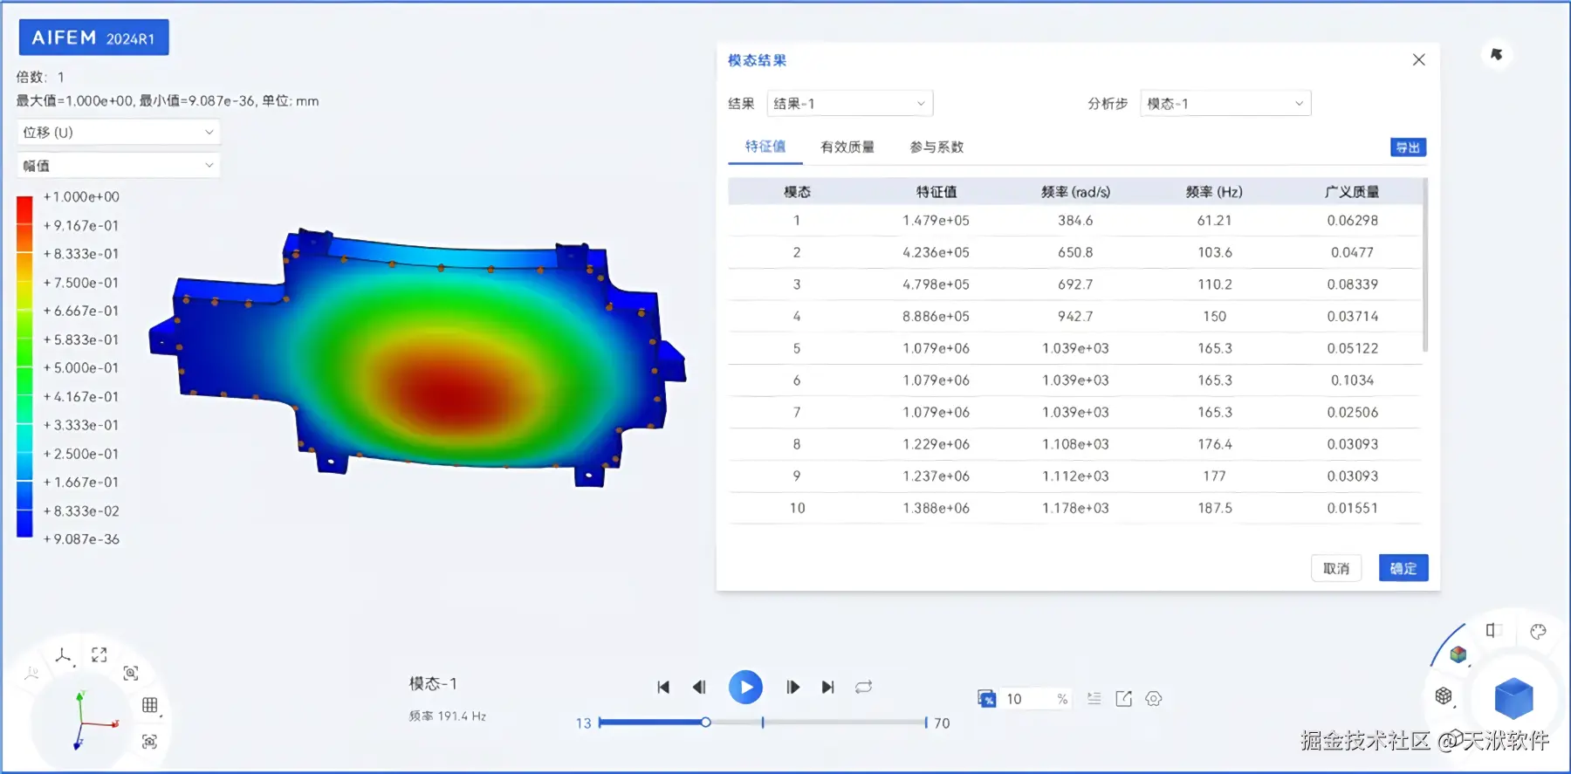Click the percent scale animation icon
1571x774 pixels.
tap(986, 699)
